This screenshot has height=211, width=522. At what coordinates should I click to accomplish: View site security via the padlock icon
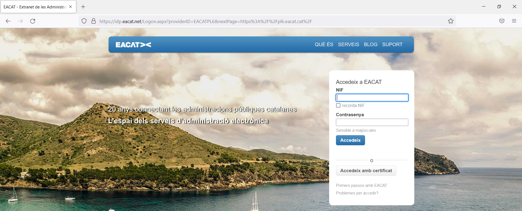(94, 21)
